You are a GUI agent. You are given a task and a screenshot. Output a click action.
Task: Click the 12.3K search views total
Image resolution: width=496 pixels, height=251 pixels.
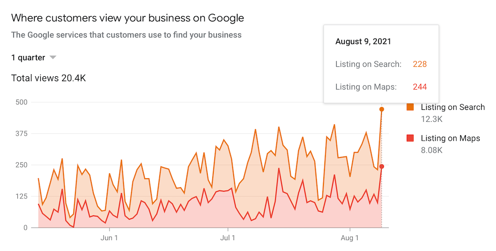[432, 119]
